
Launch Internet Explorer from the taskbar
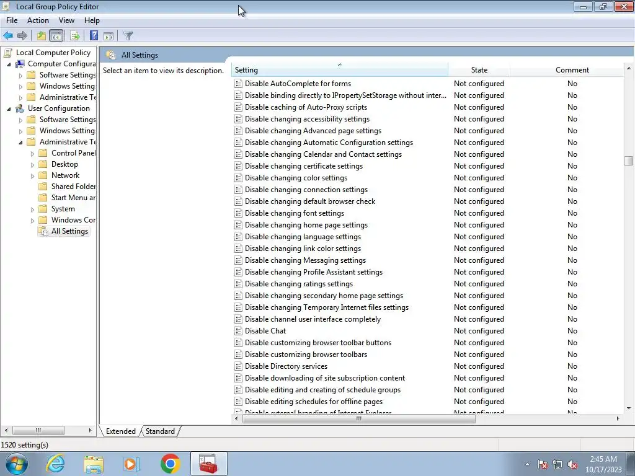pos(55,464)
